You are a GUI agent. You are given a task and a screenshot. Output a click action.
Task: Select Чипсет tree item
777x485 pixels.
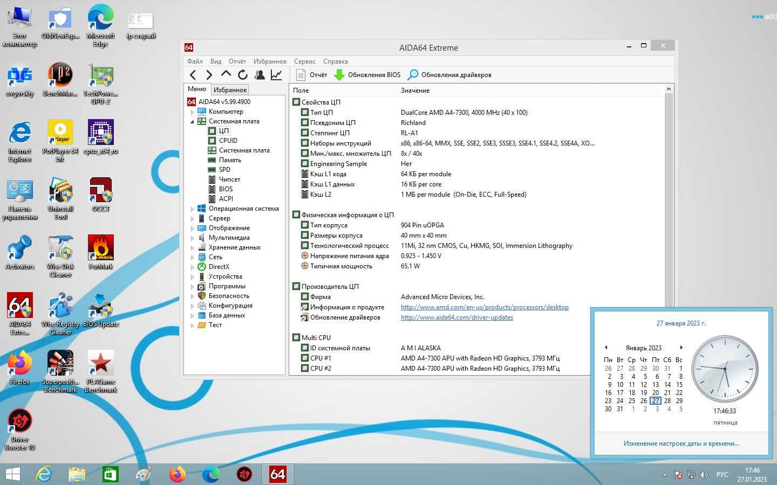click(229, 179)
